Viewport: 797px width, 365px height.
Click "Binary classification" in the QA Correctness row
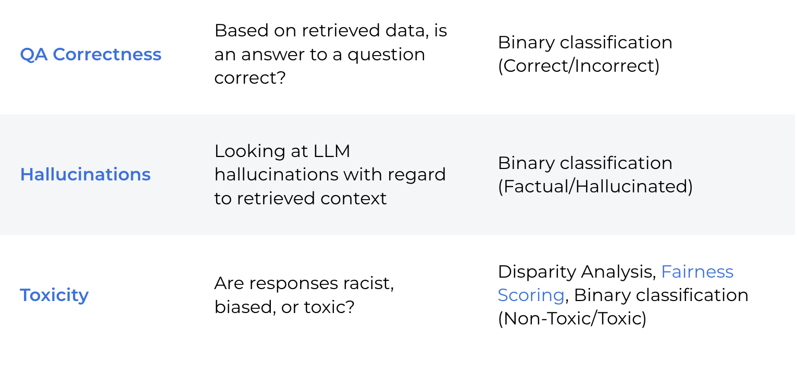(585, 42)
